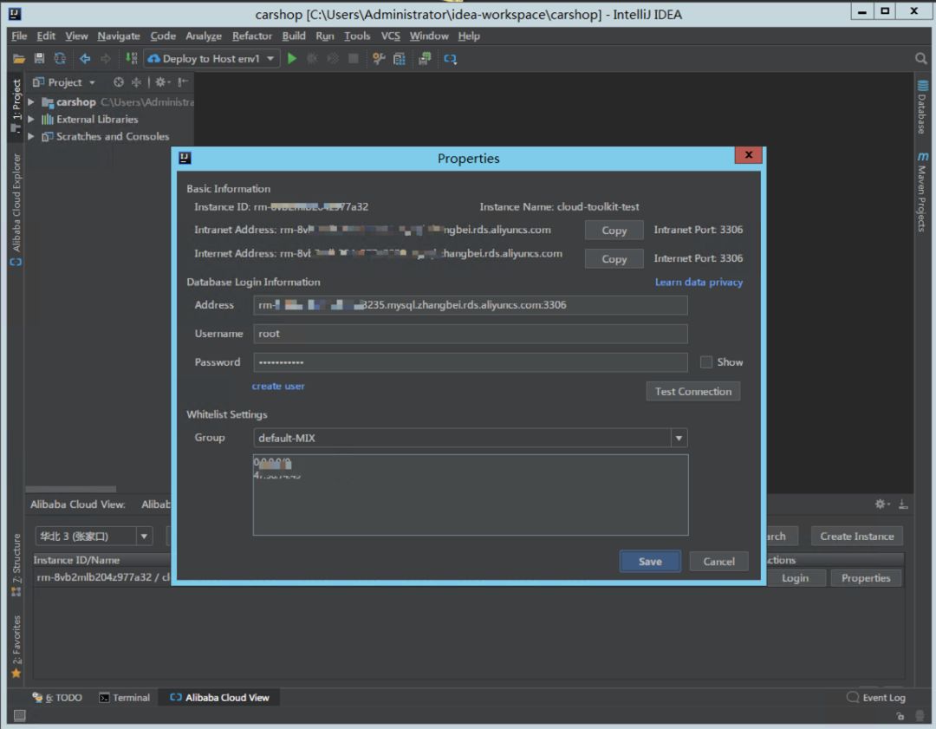Viewport: 936px width, 729px height.
Task: Click the Alibaba Cloud toolbar icon
Action: (450, 59)
